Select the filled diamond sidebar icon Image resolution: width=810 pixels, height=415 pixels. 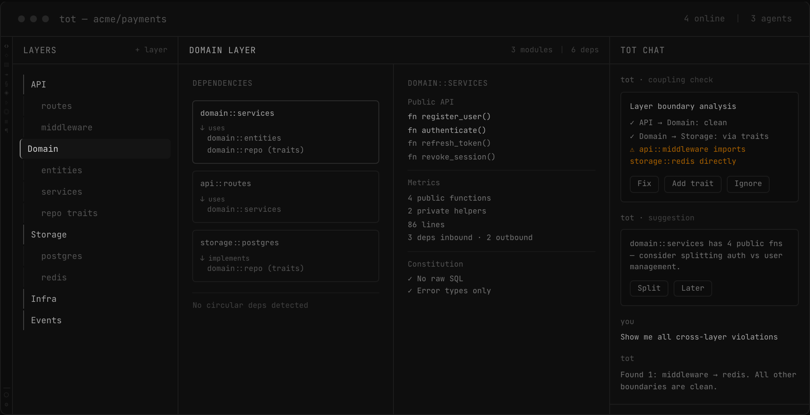click(x=6, y=93)
